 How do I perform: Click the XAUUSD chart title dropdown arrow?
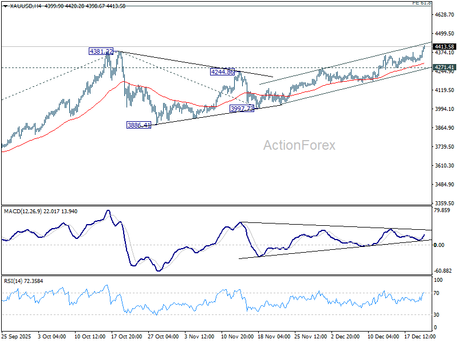coord(6,6)
